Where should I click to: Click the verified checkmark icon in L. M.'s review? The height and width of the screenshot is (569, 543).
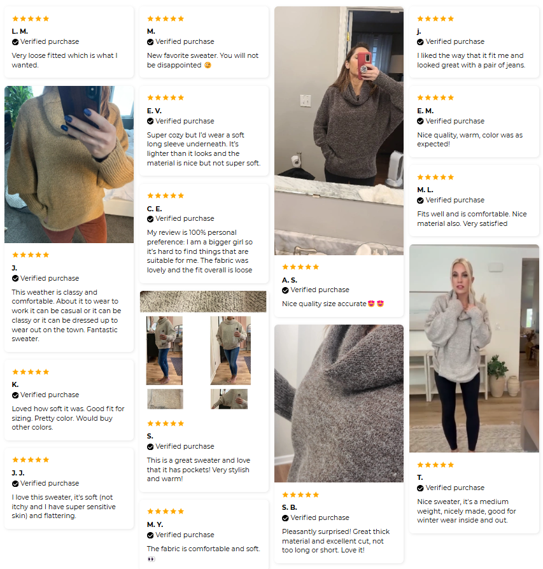15,42
